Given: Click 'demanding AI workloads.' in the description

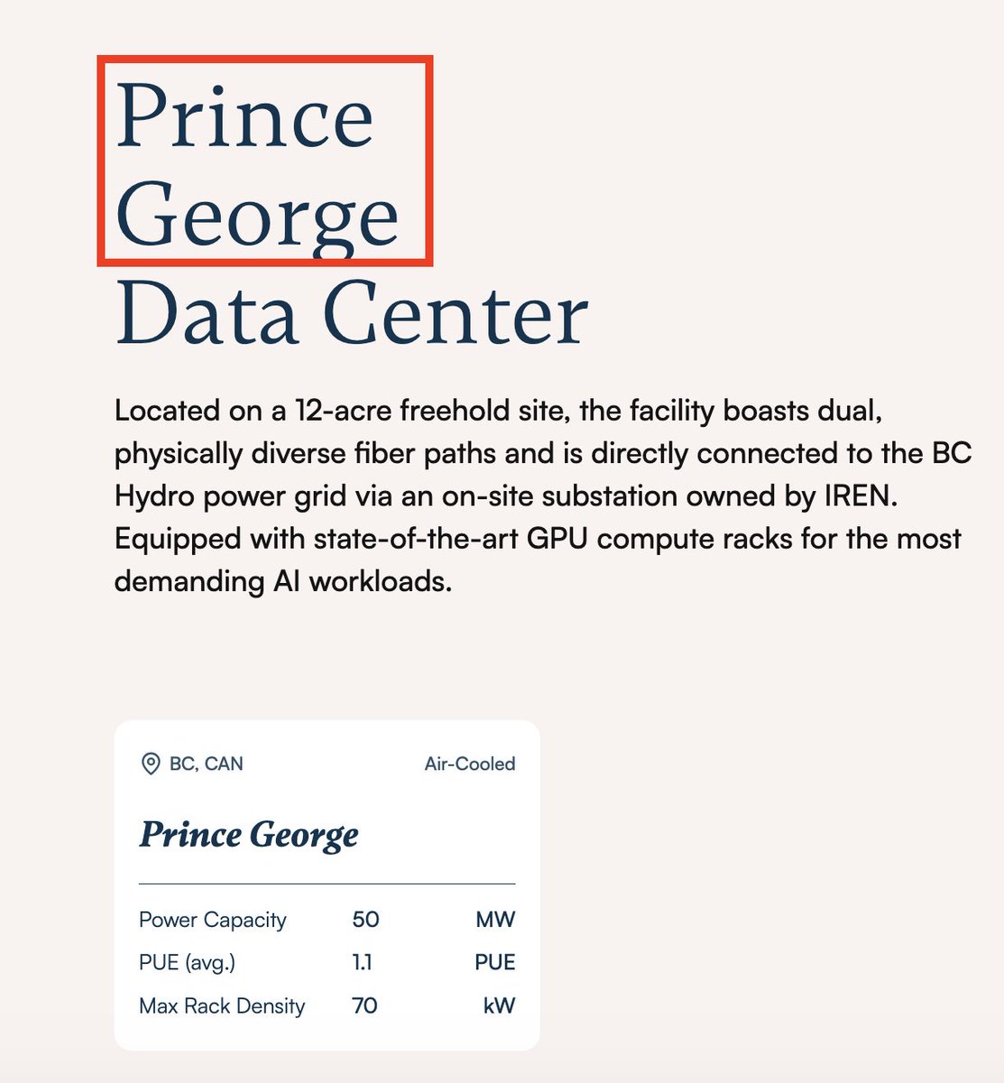Looking at the screenshot, I should [282, 581].
